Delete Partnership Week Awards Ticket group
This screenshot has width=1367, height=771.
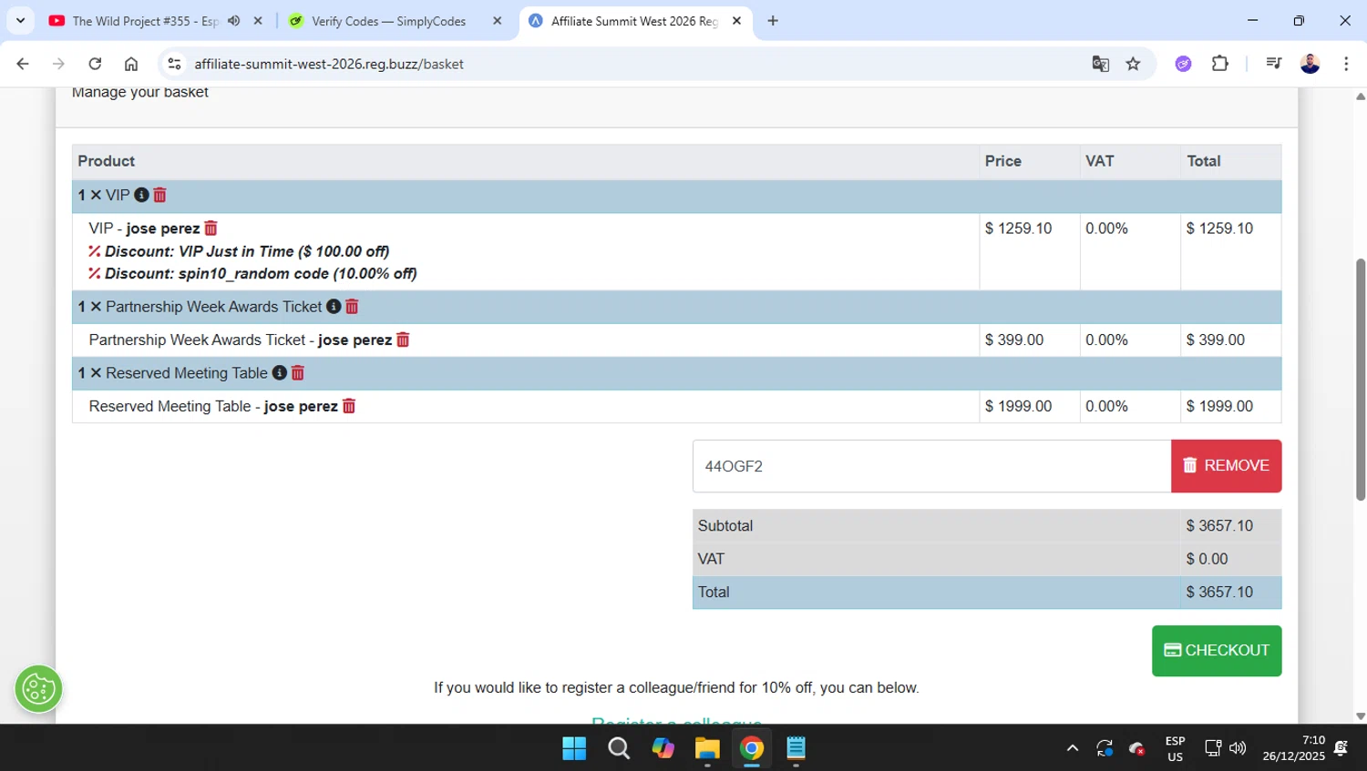click(x=352, y=307)
